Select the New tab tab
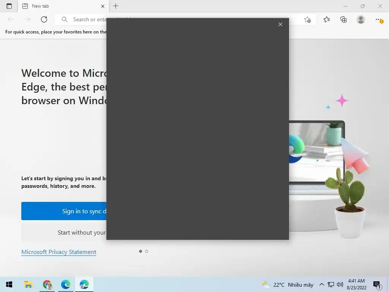389x292 pixels. 63,6
